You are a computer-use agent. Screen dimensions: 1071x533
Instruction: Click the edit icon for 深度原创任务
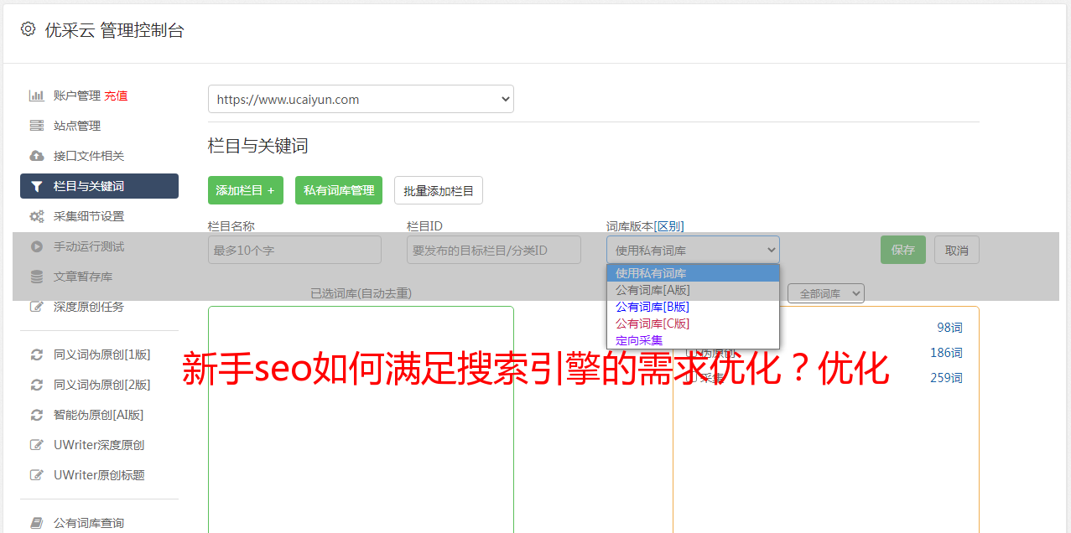[37, 307]
